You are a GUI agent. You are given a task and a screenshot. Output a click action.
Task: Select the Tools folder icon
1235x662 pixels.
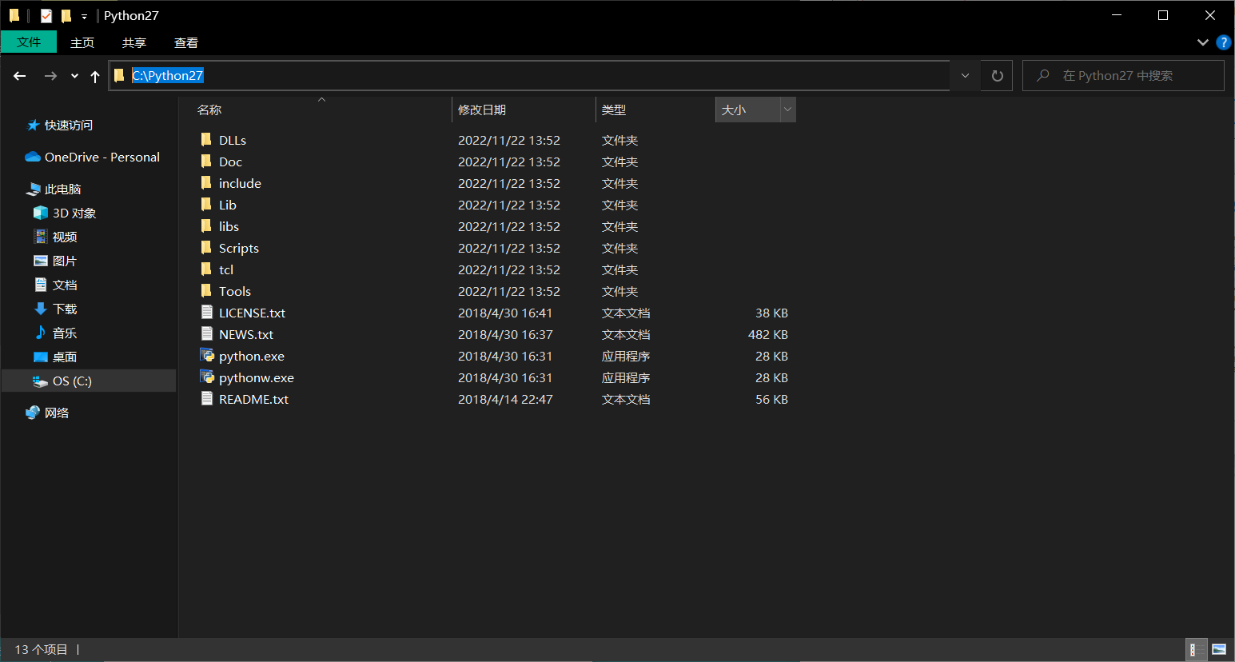206,291
